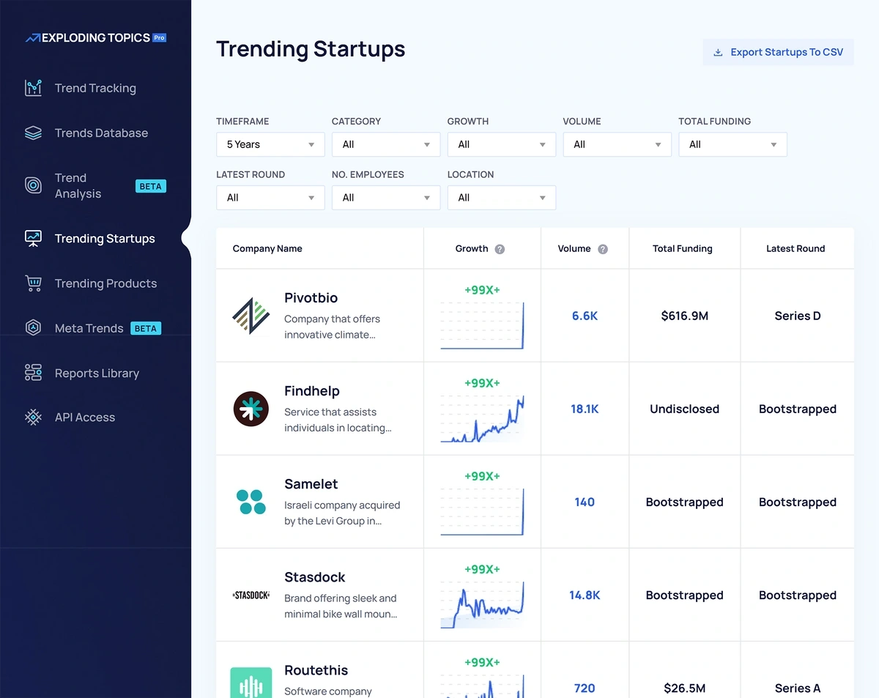The image size is (879, 698).
Task: Click the Trend Analysis target icon
Action: pyautogui.click(x=33, y=185)
